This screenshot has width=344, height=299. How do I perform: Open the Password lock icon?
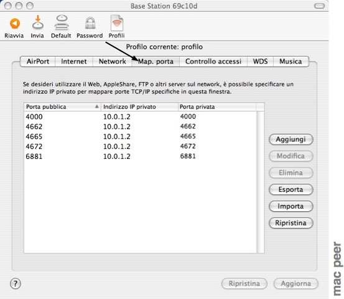[90, 23]
